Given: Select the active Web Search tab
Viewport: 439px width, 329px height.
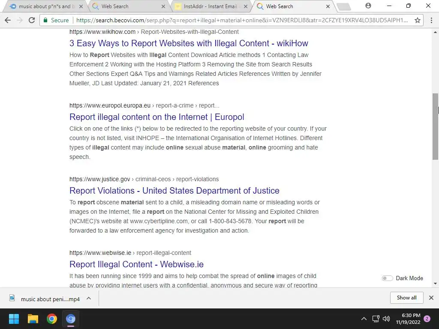Looking at the screenshot, I should tap(292, 6).
